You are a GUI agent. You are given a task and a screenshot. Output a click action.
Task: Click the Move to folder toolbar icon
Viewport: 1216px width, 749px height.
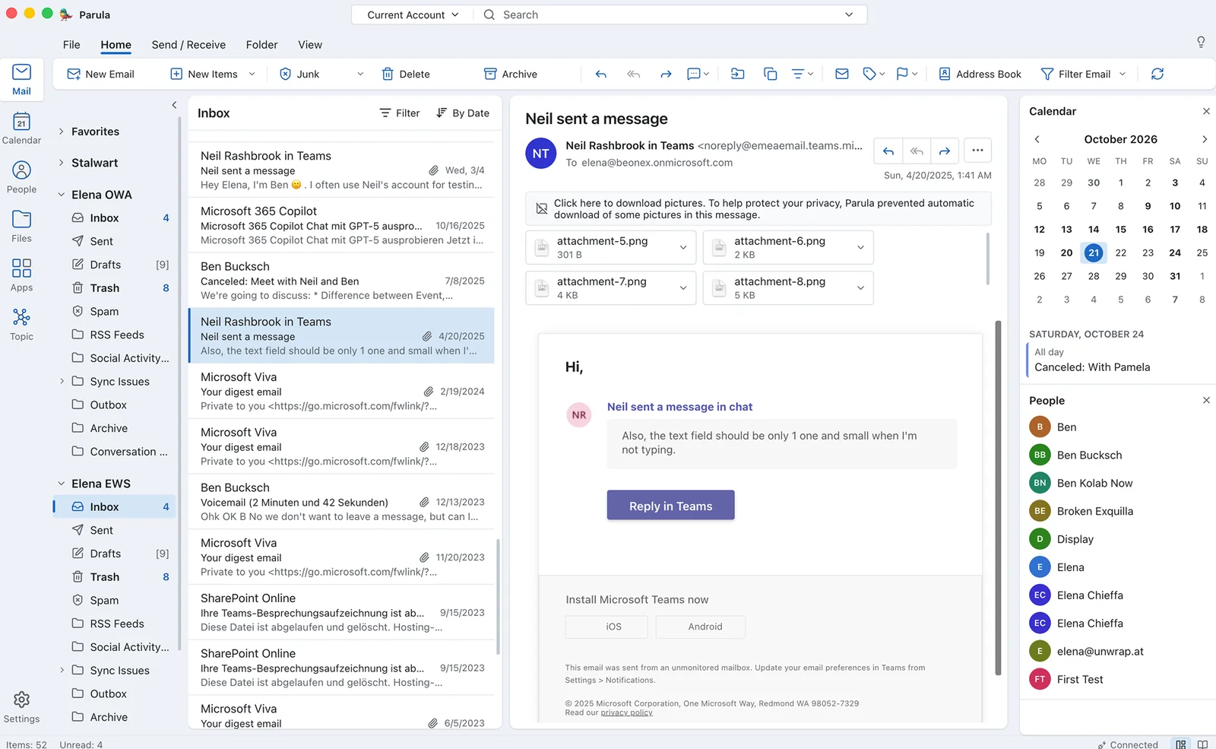[737, 74]
